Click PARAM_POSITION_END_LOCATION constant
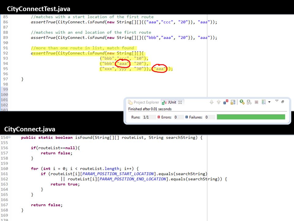 [x=133, y=179]
